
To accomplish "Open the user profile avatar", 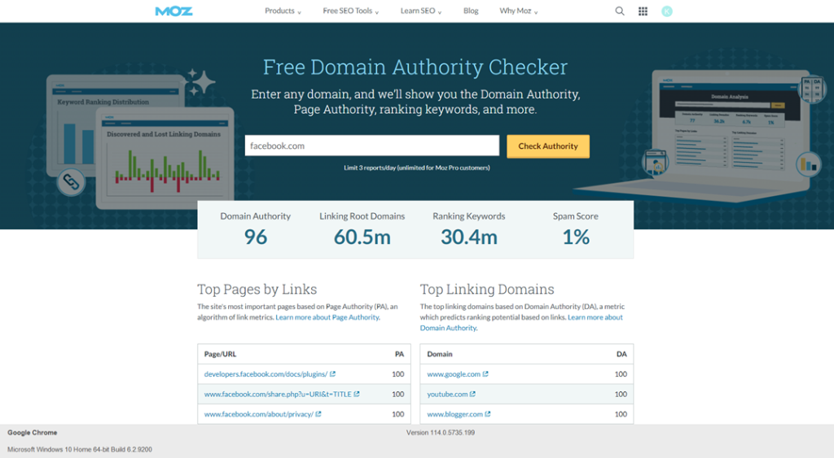I will [x=667, y=11].
